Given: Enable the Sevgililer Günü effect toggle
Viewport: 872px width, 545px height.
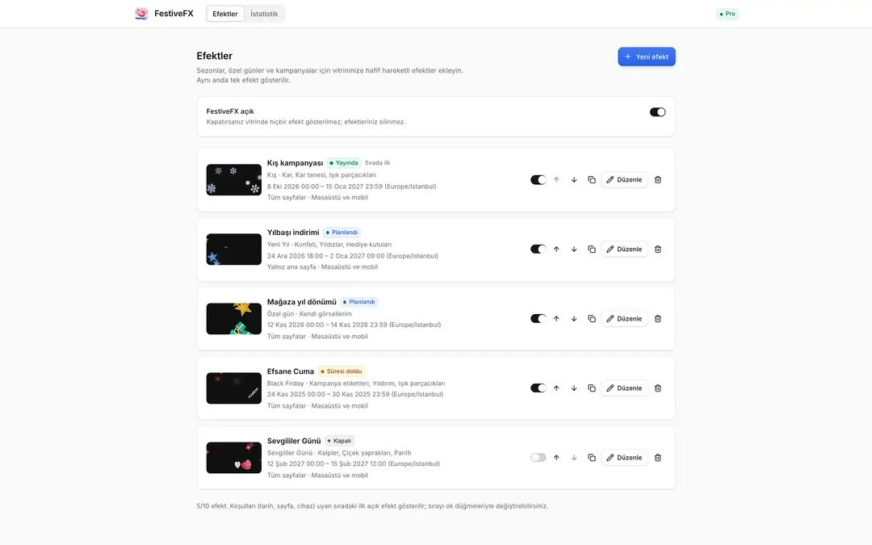Looking at the screenshot, I should pos(539,458).
